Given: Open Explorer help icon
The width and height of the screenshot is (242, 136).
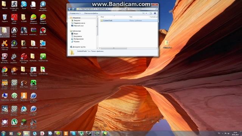Looking at the screenshot, I should click(x=155, y=13).
